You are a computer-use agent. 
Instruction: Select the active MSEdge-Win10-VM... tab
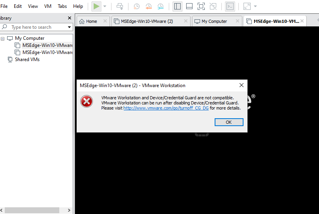click(276, 21)
